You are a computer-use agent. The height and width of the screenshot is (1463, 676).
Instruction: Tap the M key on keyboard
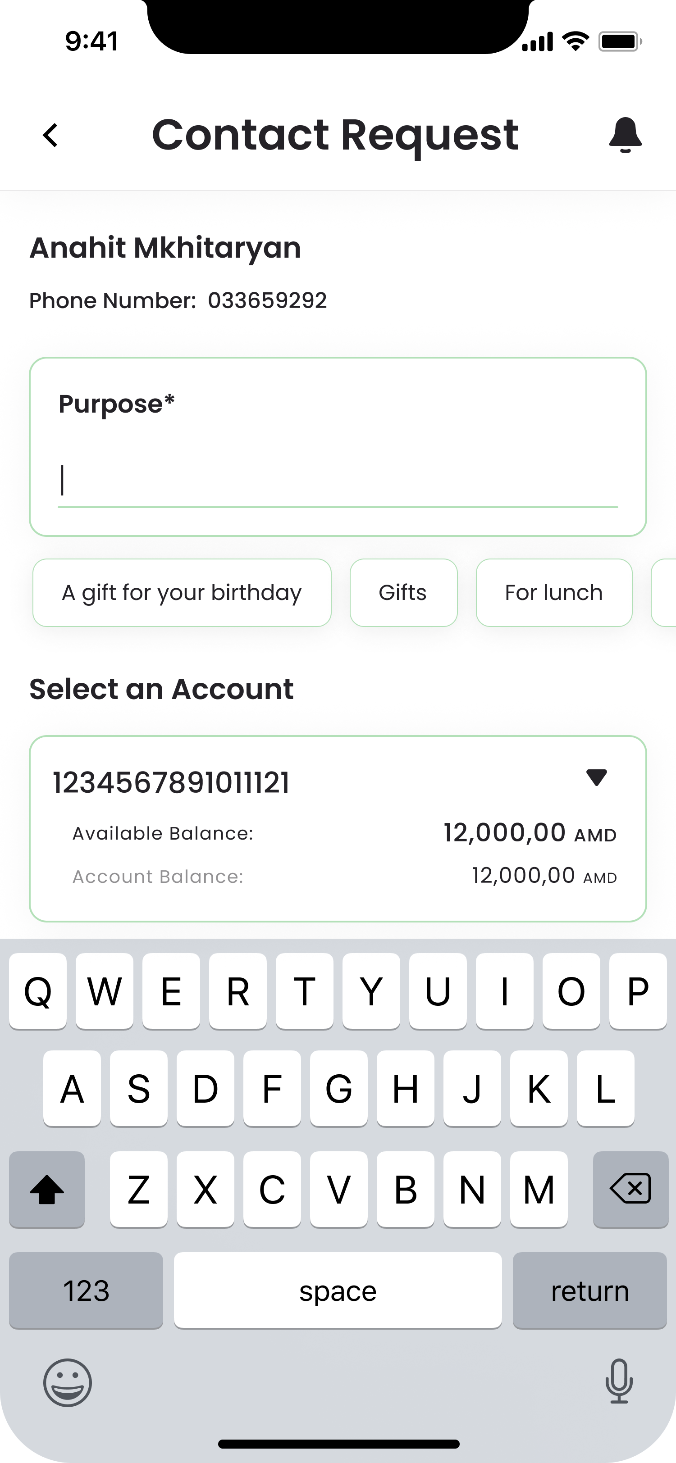pos(539,1189)
